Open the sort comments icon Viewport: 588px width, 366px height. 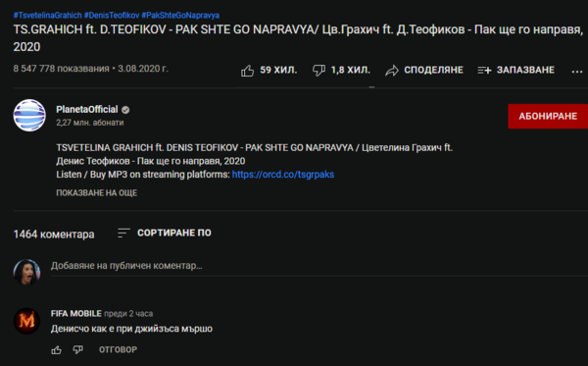pyautogui.click(x=123, y=233)
